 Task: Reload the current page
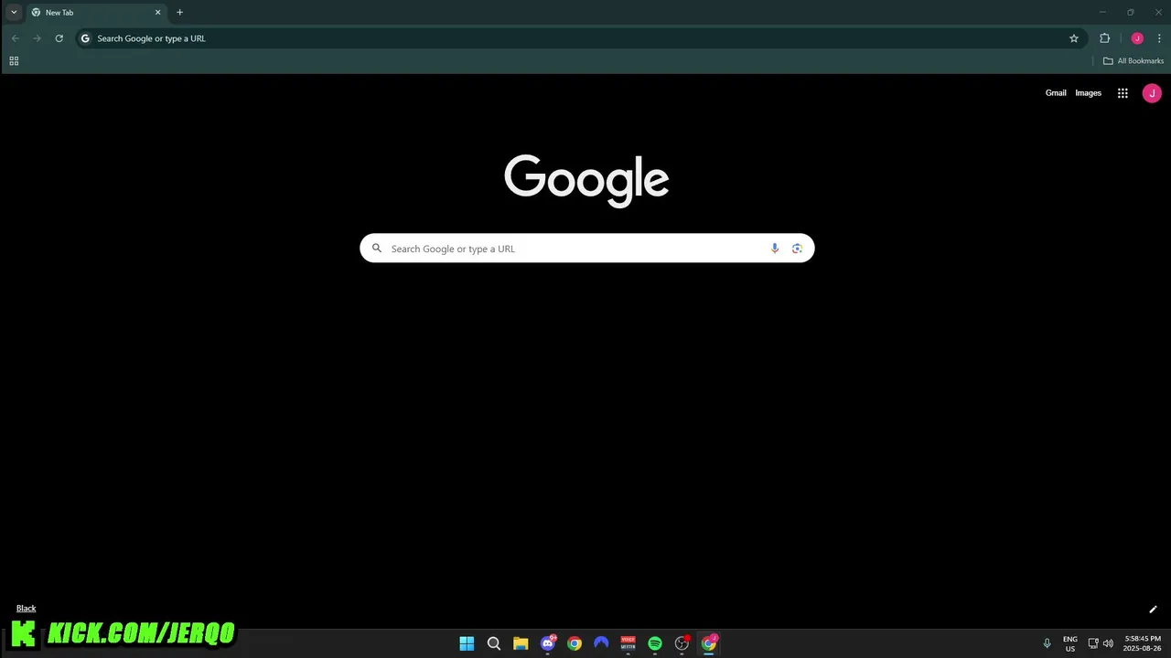pos(59,38)
